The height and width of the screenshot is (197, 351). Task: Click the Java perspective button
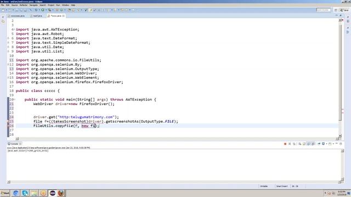(344, 10)
